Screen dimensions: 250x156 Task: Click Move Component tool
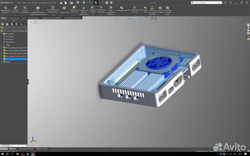pyautogui.click(x=74, y=9)
